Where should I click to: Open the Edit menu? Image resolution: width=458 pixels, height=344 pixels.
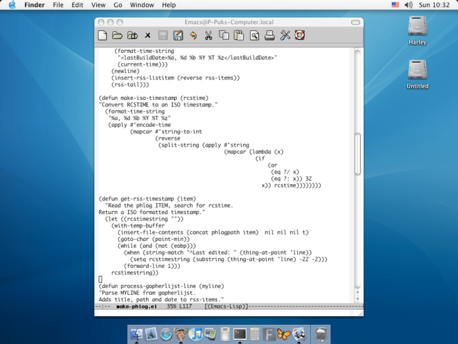(x=78, y=5)
